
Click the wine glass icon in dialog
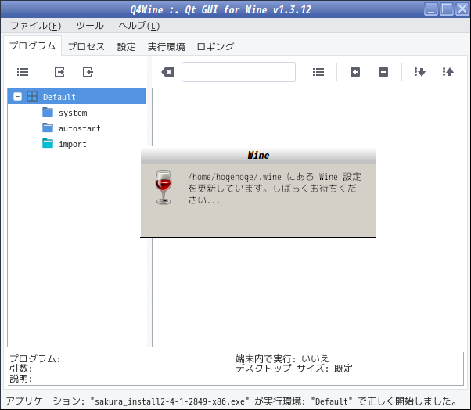tap(164, 188)
